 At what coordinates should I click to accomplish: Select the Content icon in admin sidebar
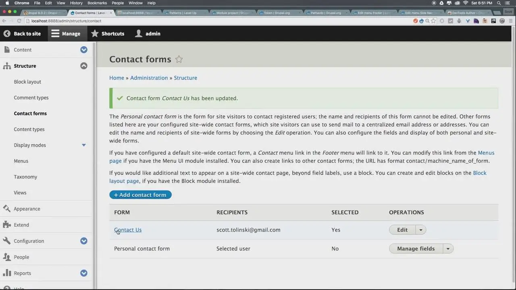point(6,49)
